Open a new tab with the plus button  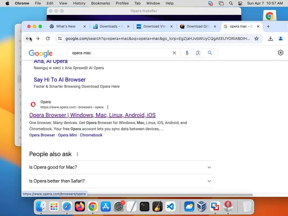pyautogui.click(x=268, y=26)
